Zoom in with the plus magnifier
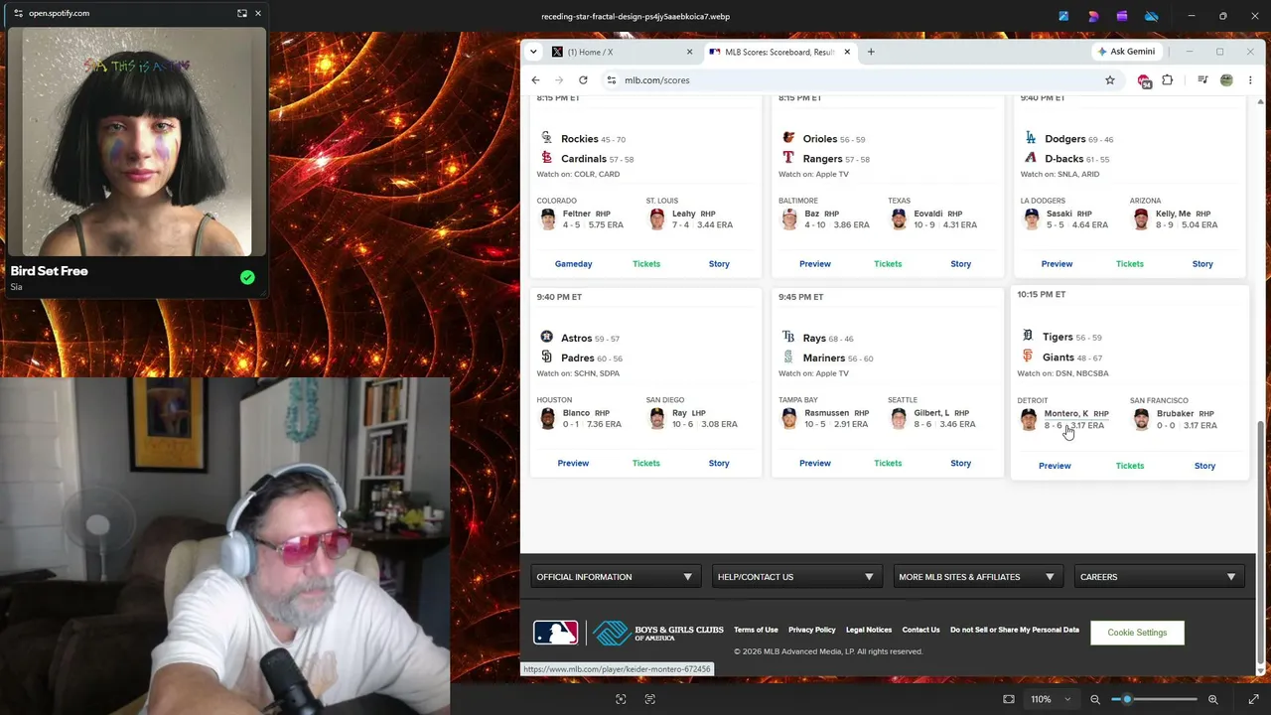1271x715 pixels. (1212, 699)
